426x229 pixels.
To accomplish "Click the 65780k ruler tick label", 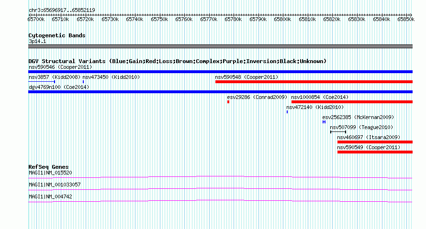I will (233, 19).
